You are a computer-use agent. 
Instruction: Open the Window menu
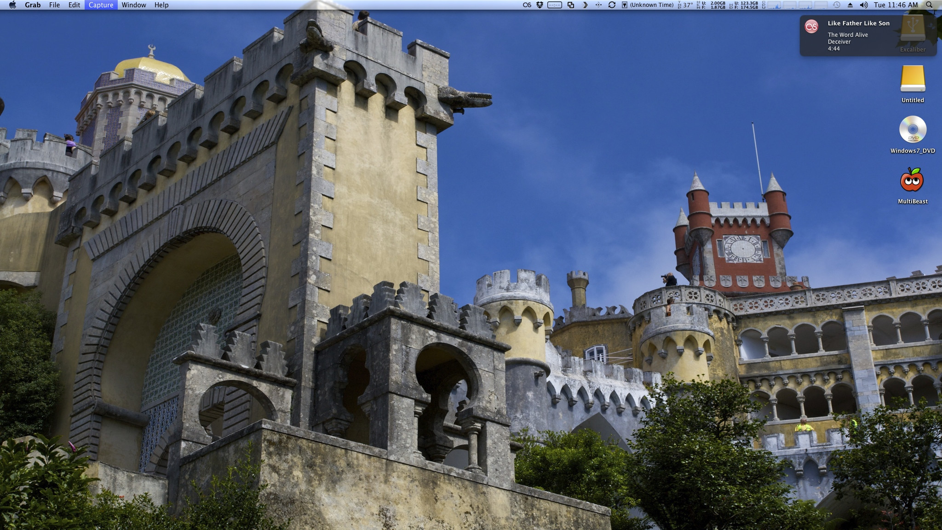[134, 5]
